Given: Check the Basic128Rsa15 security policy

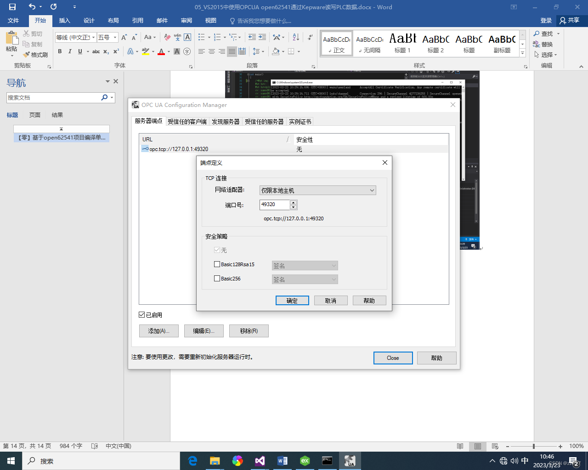Looking at the screenshot, I should click(217, 264).
